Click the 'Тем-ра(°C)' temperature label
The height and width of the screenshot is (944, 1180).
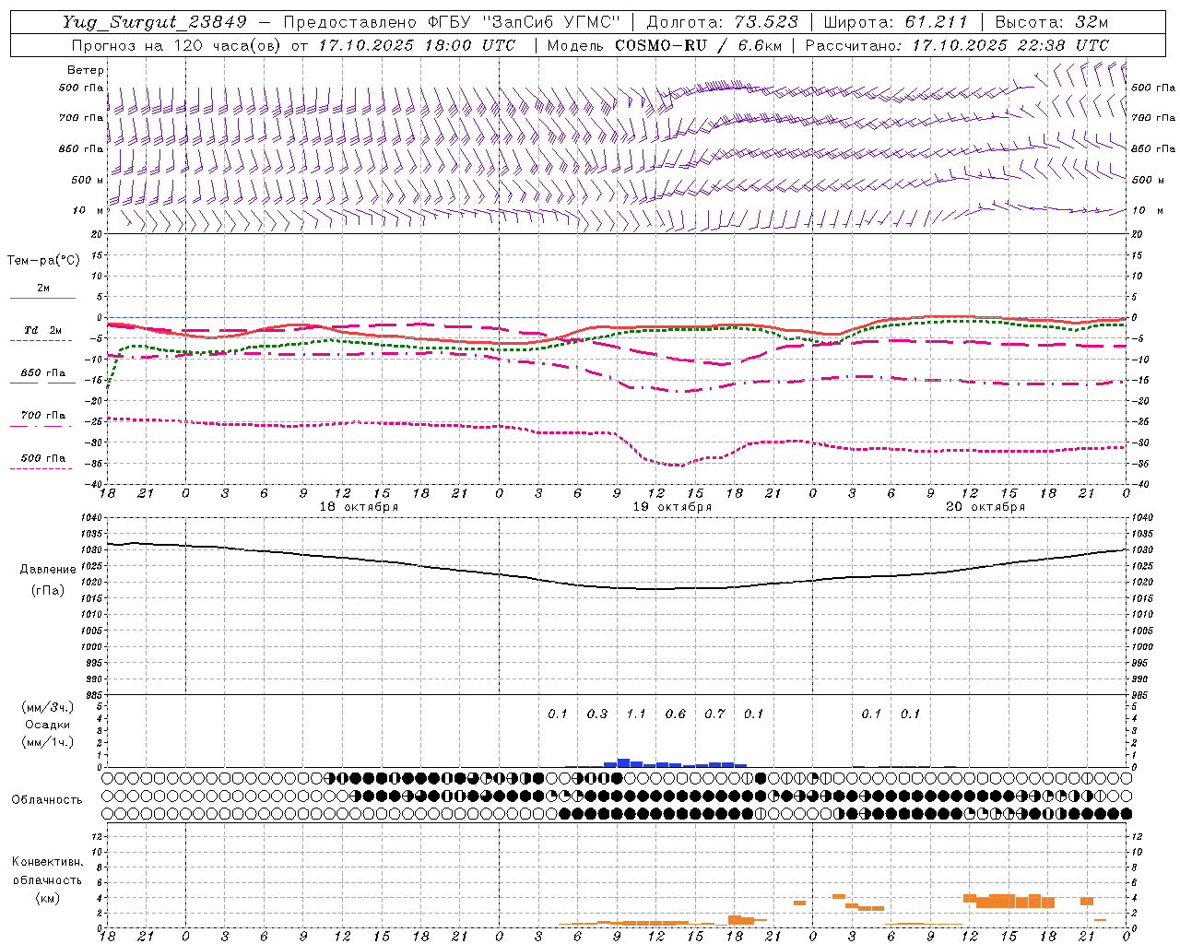pyautogui.click(x=43, y=261)
